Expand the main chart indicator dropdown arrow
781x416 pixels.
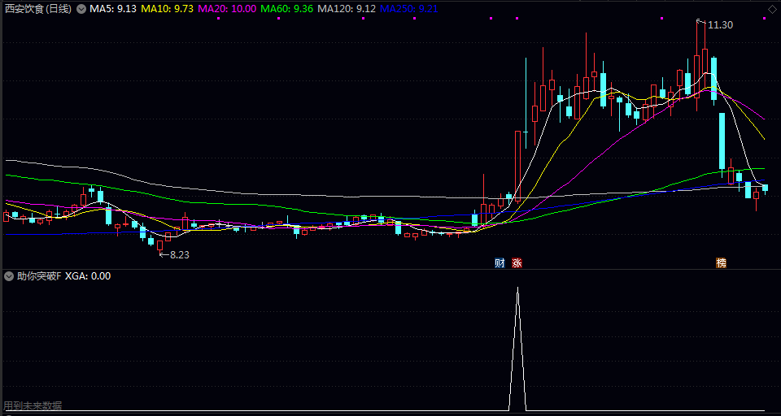click(81, 9)
